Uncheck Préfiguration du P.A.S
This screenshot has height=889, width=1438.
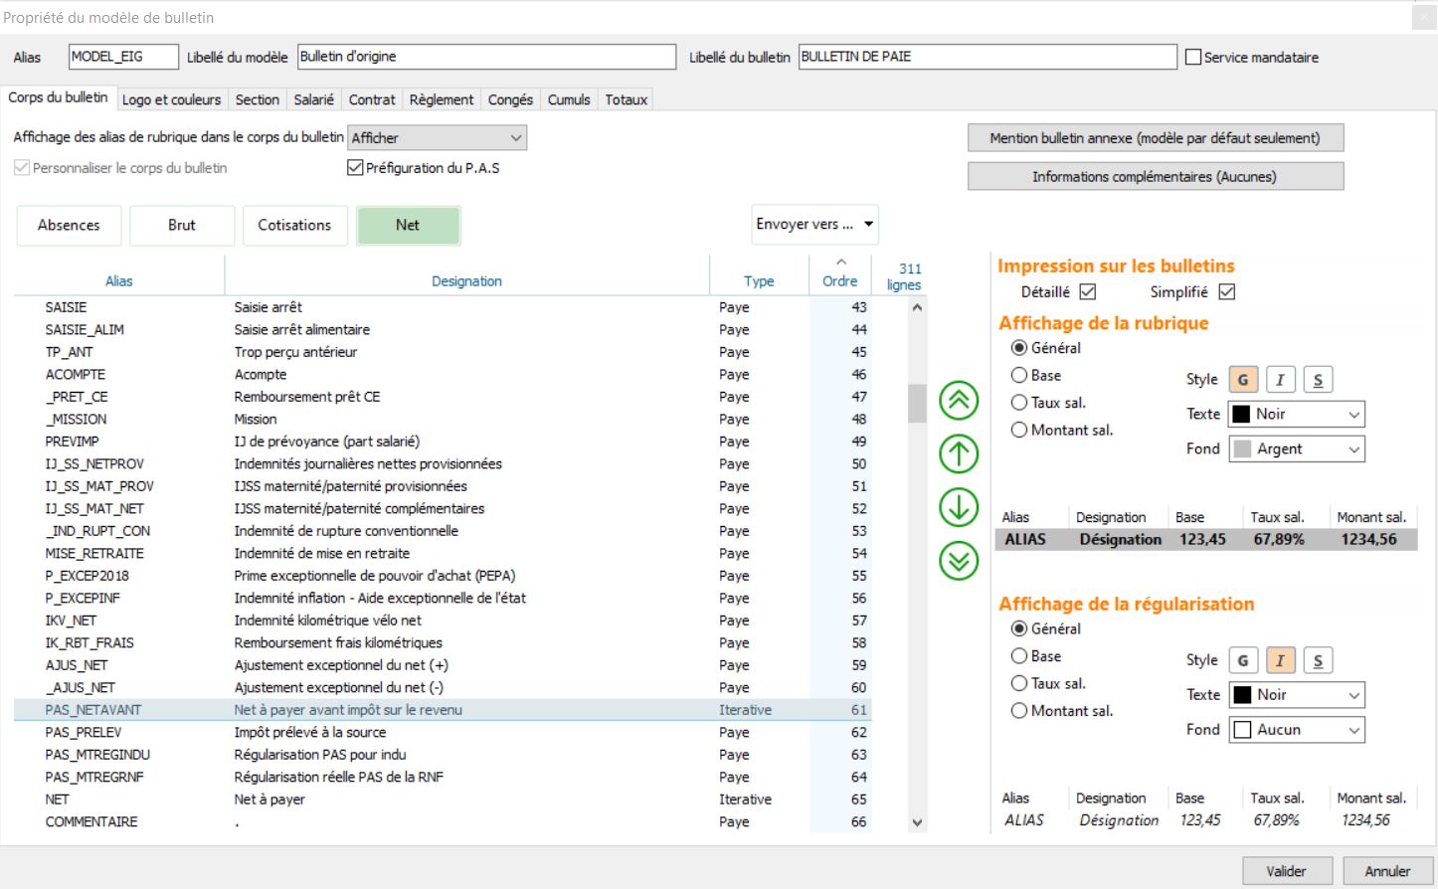point(355,168)
